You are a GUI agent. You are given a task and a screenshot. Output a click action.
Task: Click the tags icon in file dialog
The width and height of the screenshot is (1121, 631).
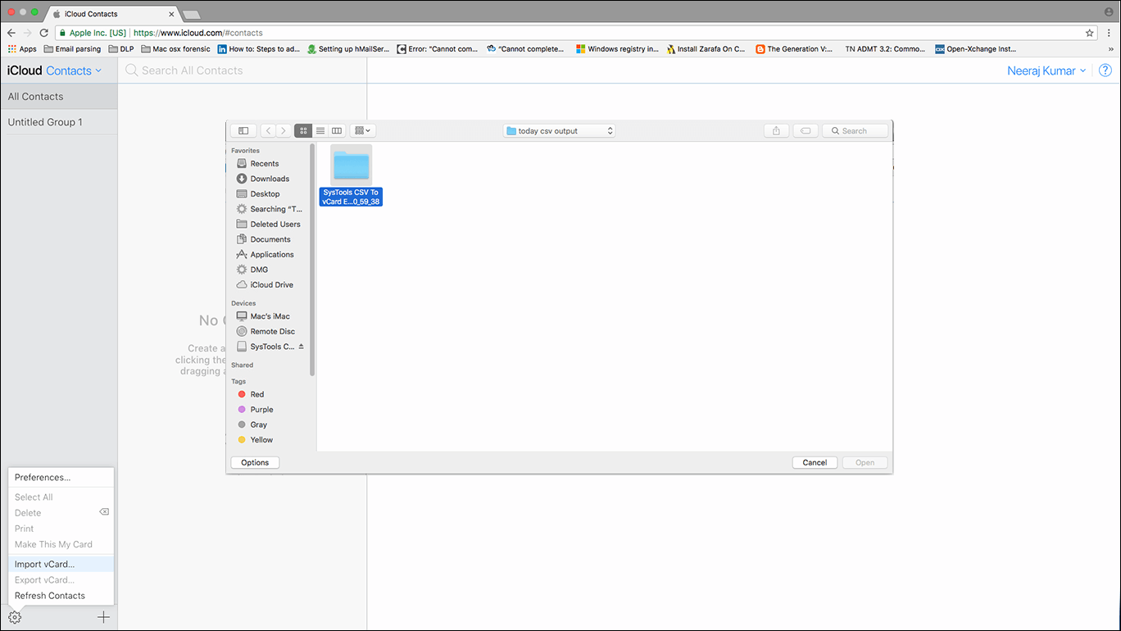[806, 130]
